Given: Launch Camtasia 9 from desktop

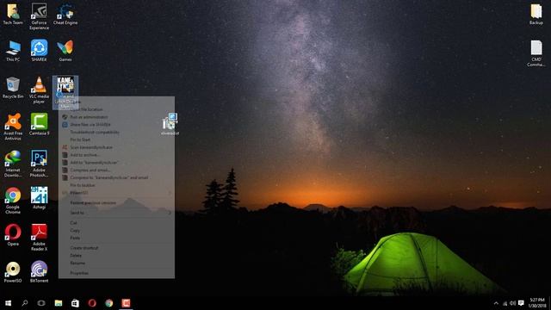Looking at the screenshot, I should tap(39, 124).
